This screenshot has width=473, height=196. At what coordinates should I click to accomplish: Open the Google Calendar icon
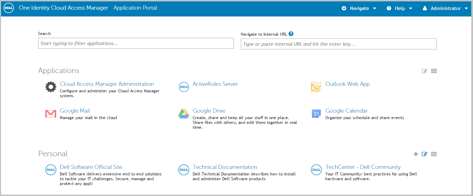coord(316,114)
